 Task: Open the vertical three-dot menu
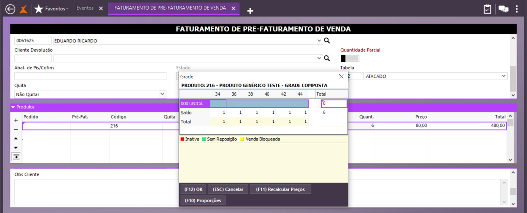click(517, 9)
